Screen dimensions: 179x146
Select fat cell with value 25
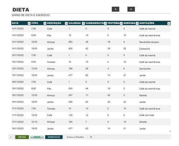[x=125, y=49]
